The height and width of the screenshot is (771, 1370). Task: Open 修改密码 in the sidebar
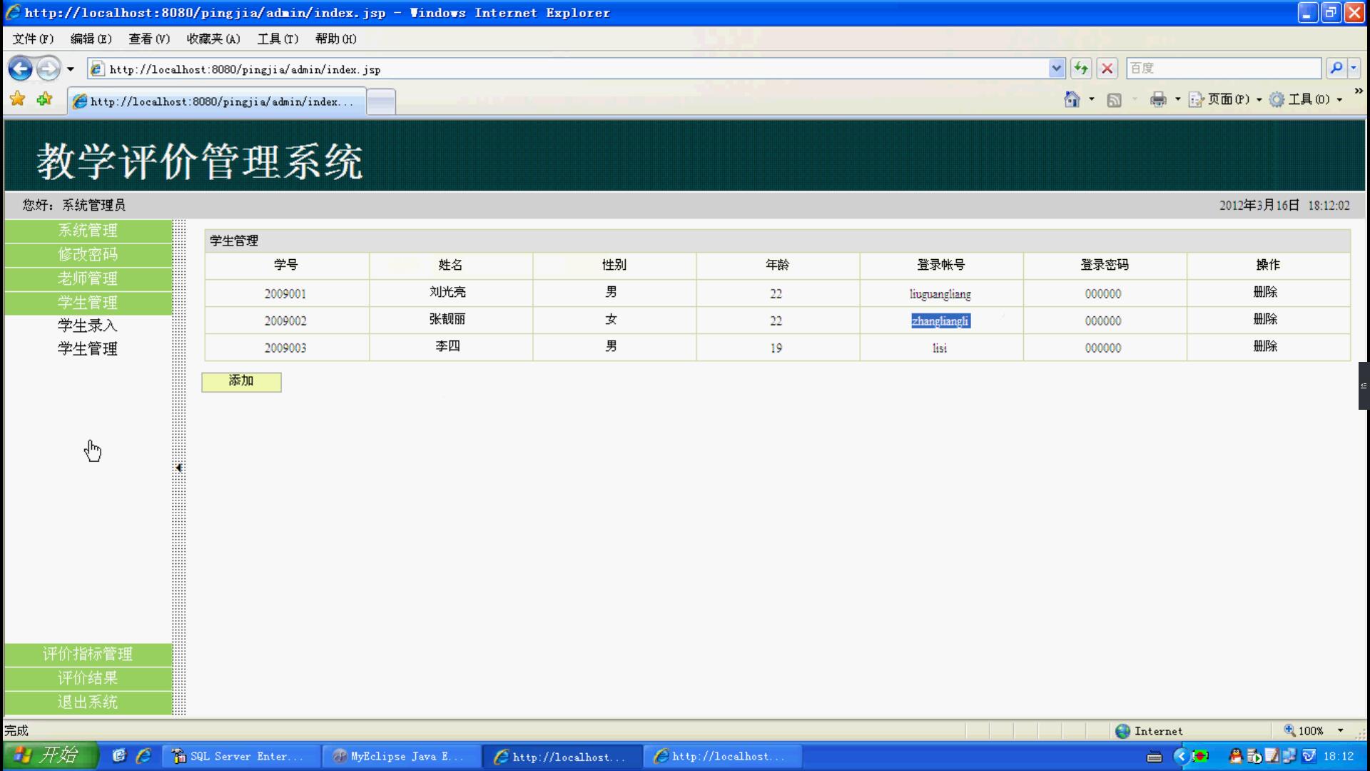[88, 255]
